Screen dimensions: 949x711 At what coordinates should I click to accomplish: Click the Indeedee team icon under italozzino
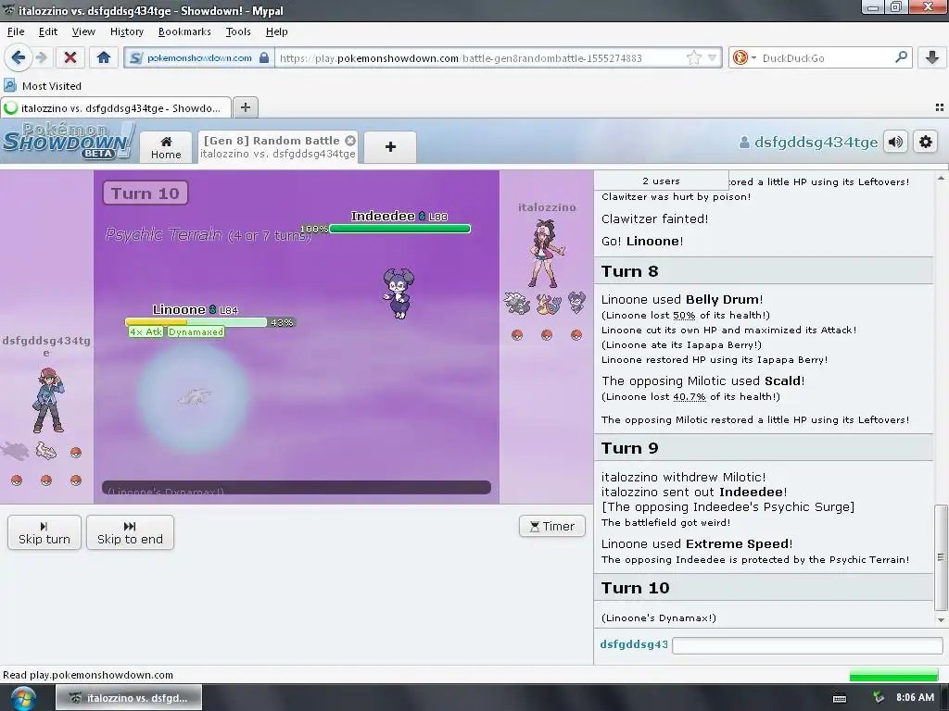pos(576,302)
